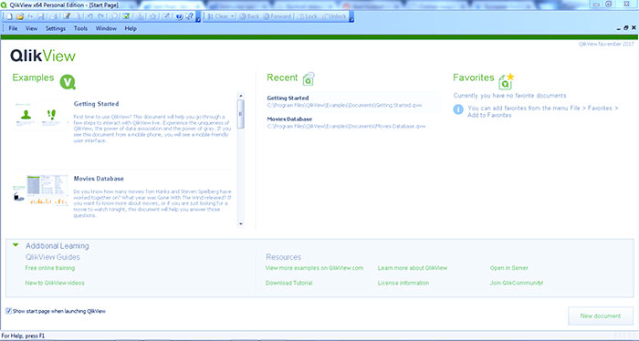Viewport: 639px width, 341px height.
Task: Open the Window menu
Action: tap(107, 28)
